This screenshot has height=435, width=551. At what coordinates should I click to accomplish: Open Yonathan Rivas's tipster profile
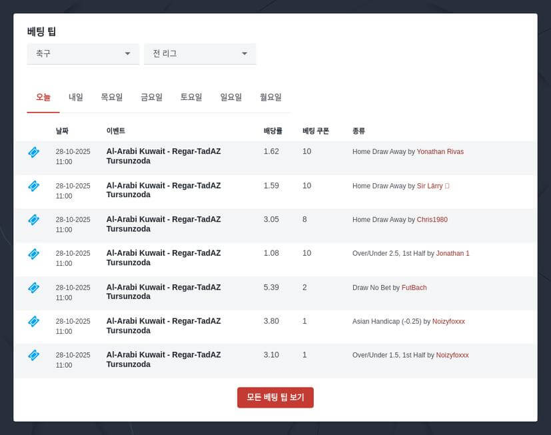click(440, 151)
